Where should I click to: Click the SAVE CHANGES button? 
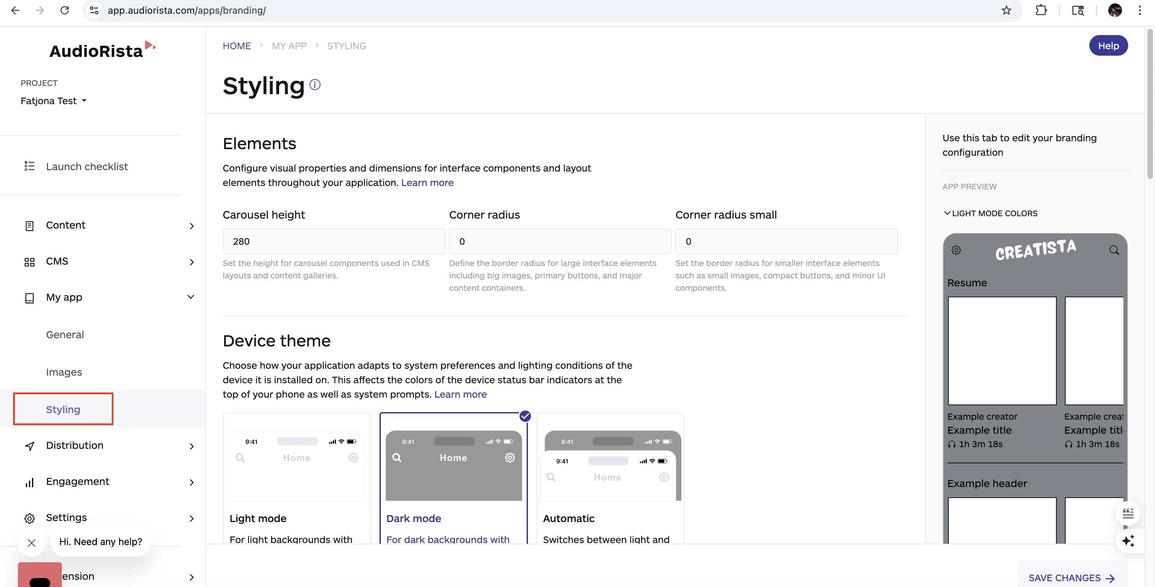[x=1072, y=578]
